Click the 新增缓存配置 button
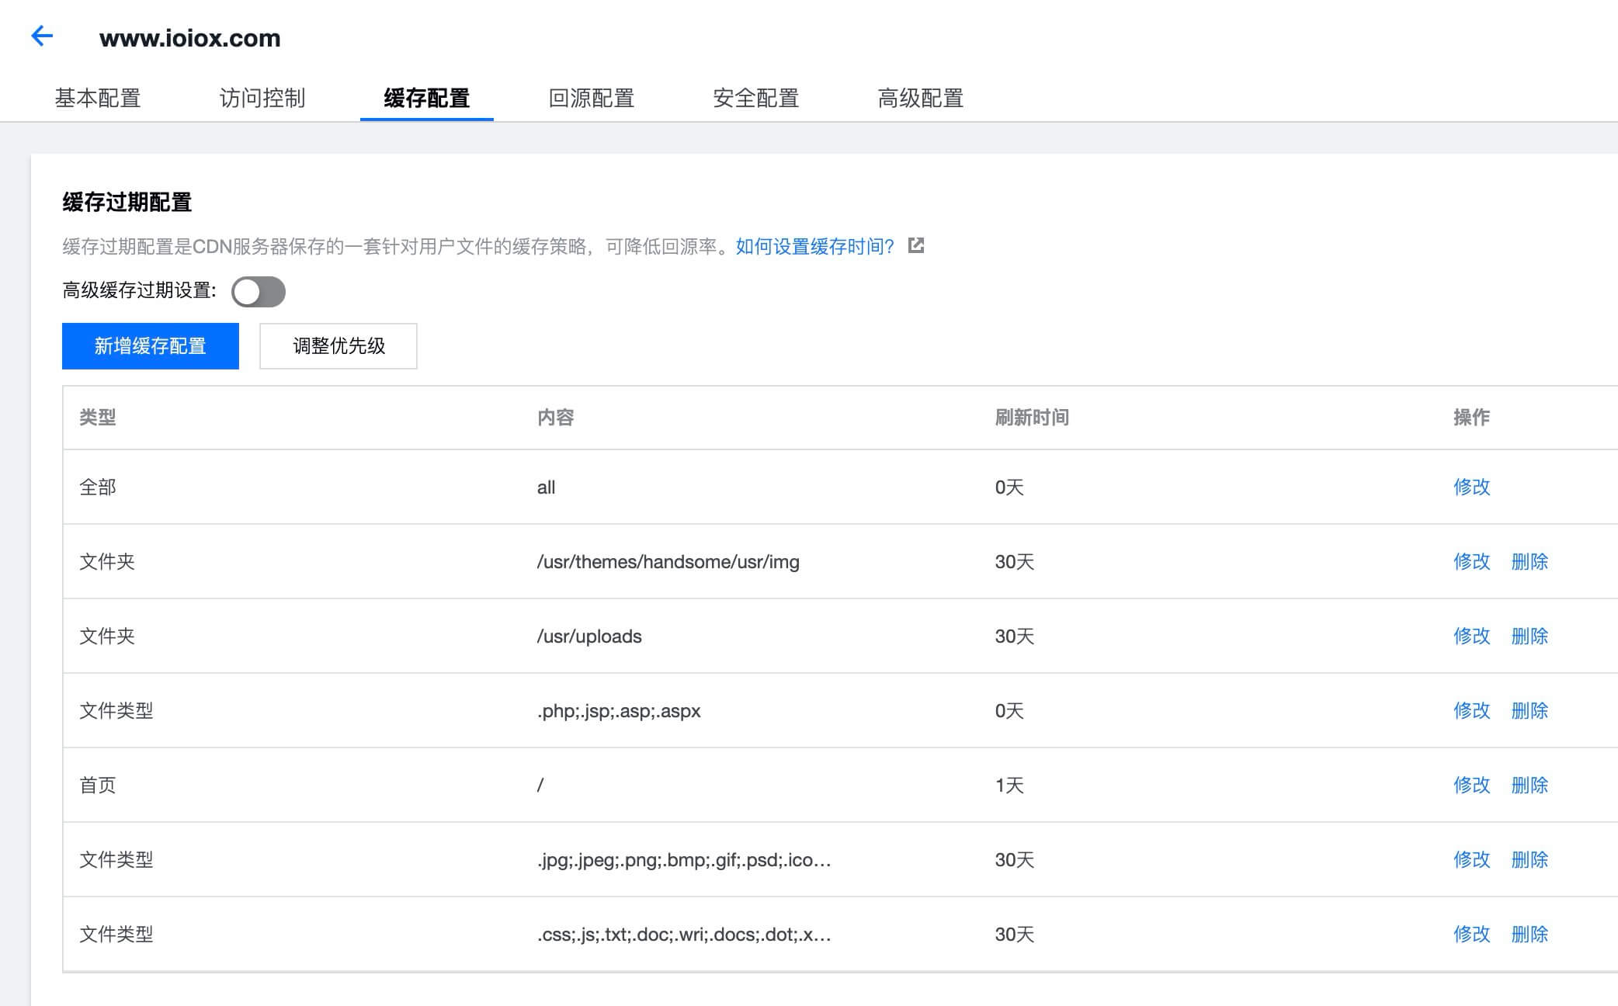1618x1006 pixels. click(x=151, y=346)
